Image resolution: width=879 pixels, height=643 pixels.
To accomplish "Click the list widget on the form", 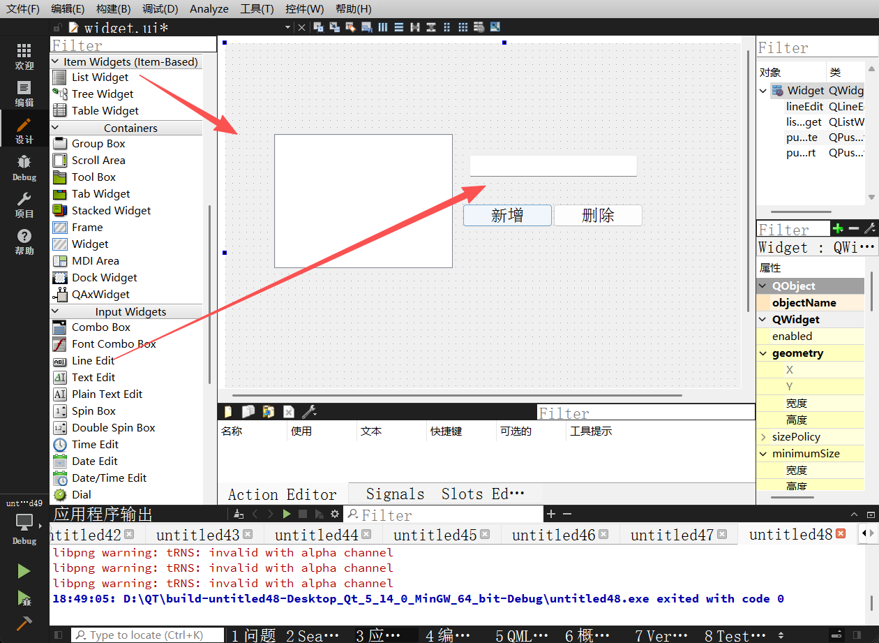I will coord(363,201).
